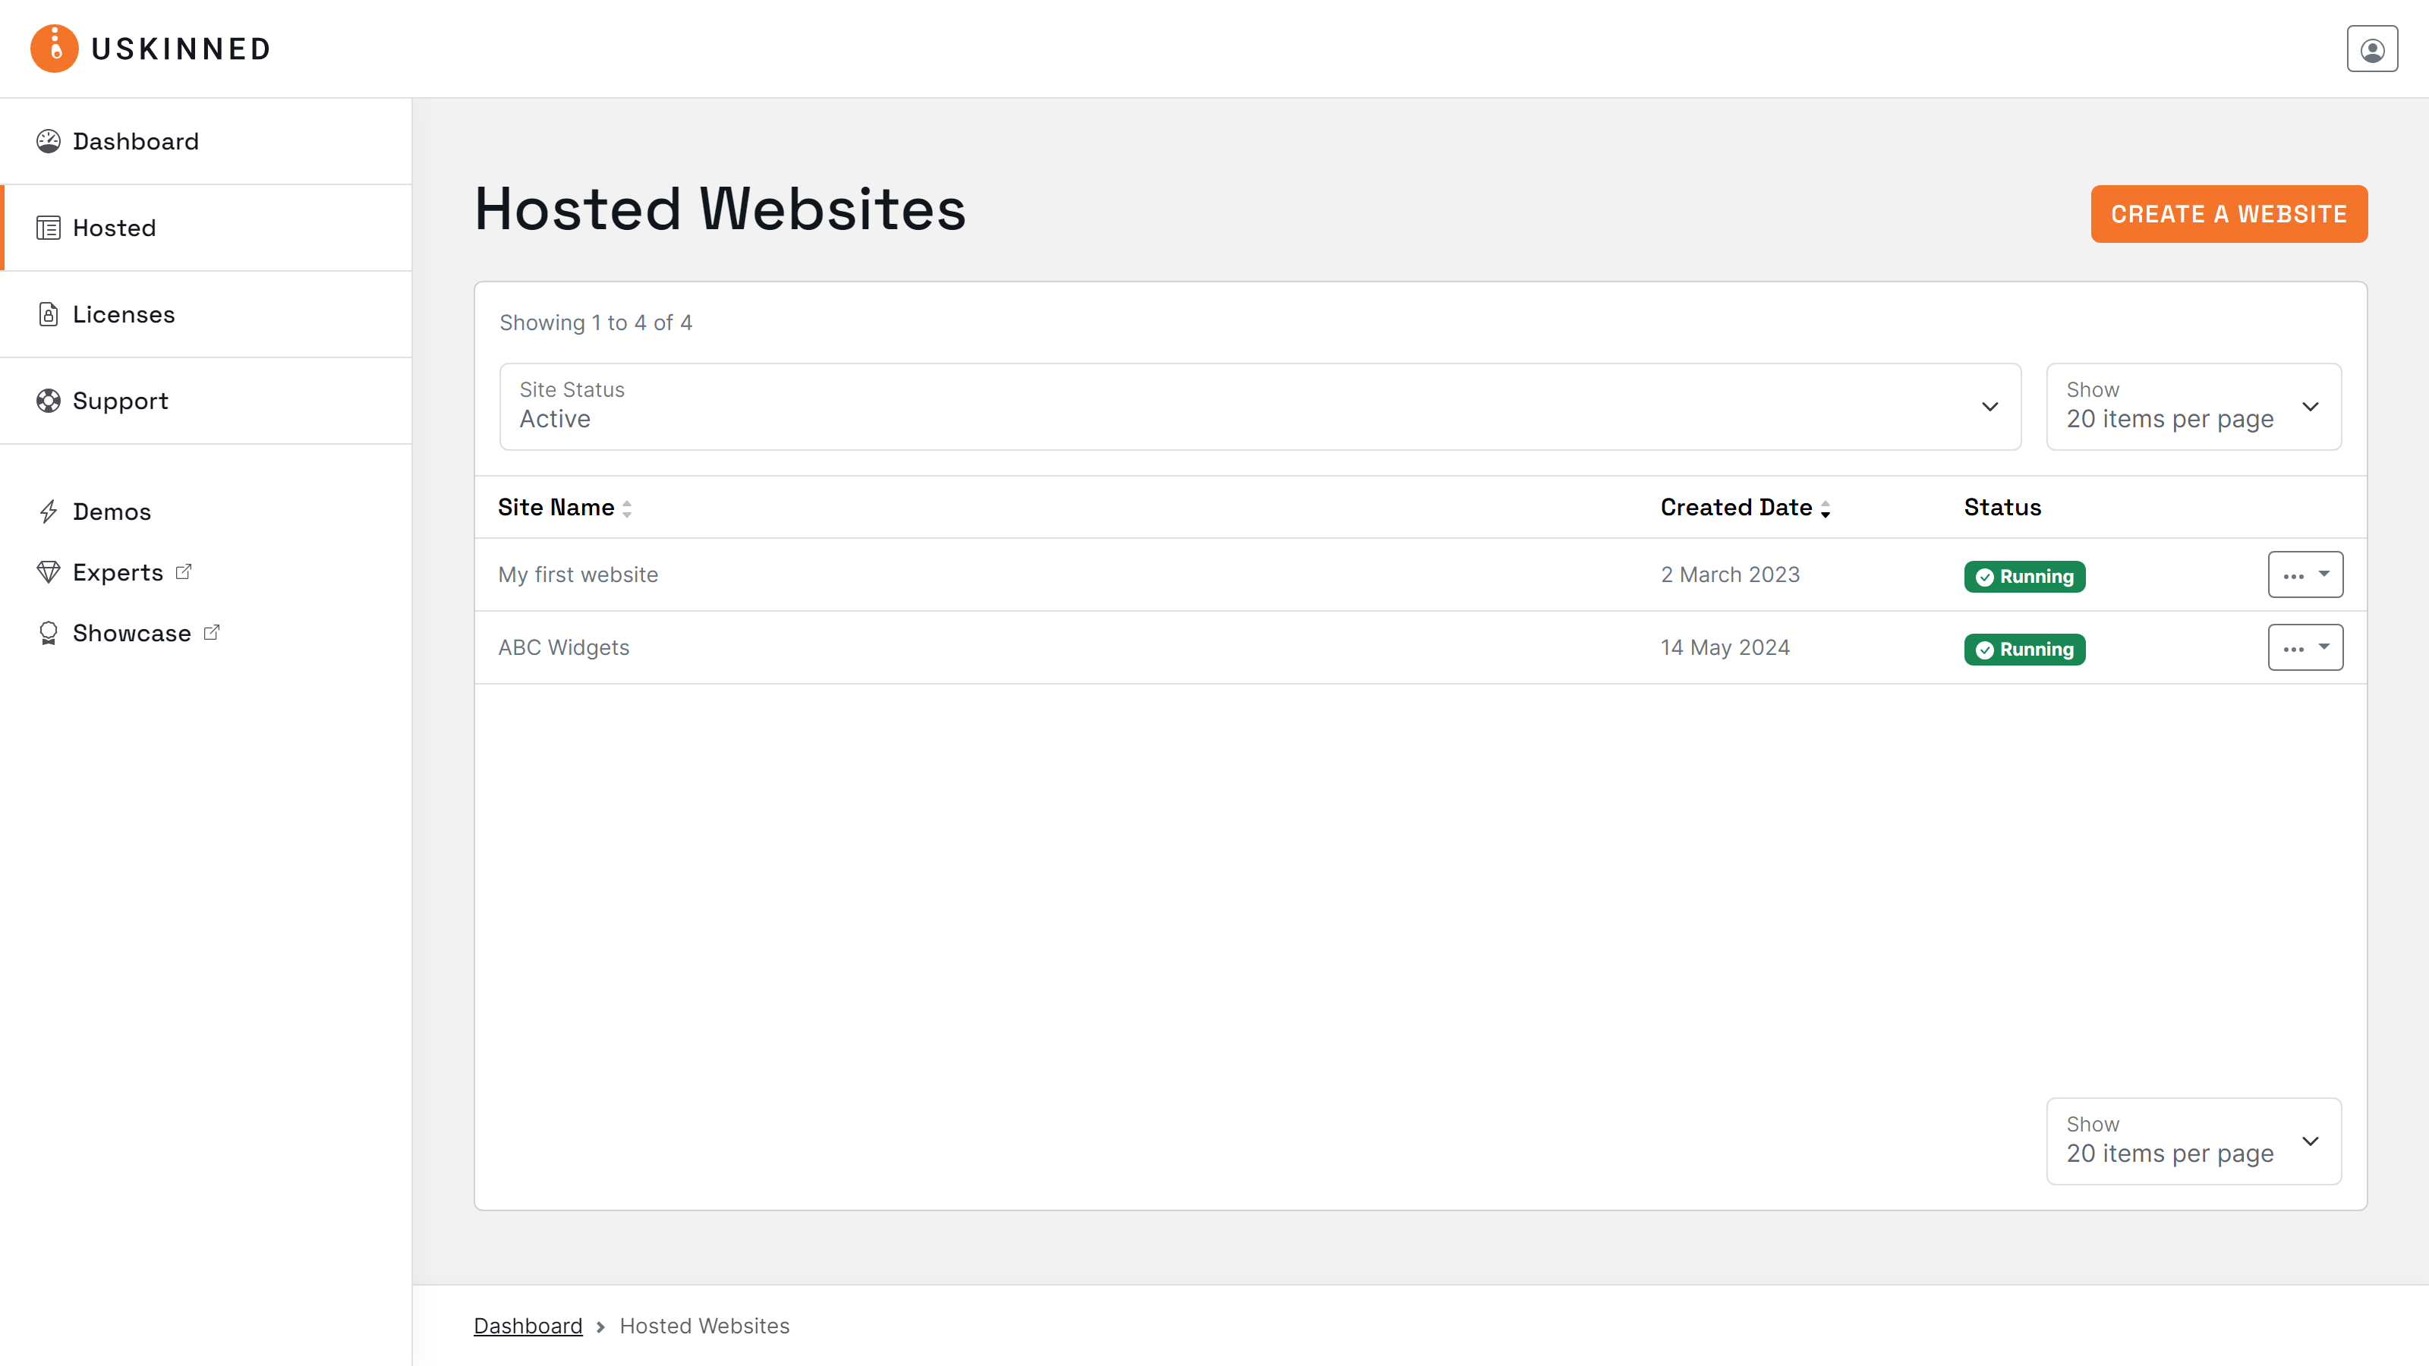Image resolution: width=2429 pixels, height=1366 pixels.
Task: Select the Dashboard gauge icon
Action: pos(49,140)
